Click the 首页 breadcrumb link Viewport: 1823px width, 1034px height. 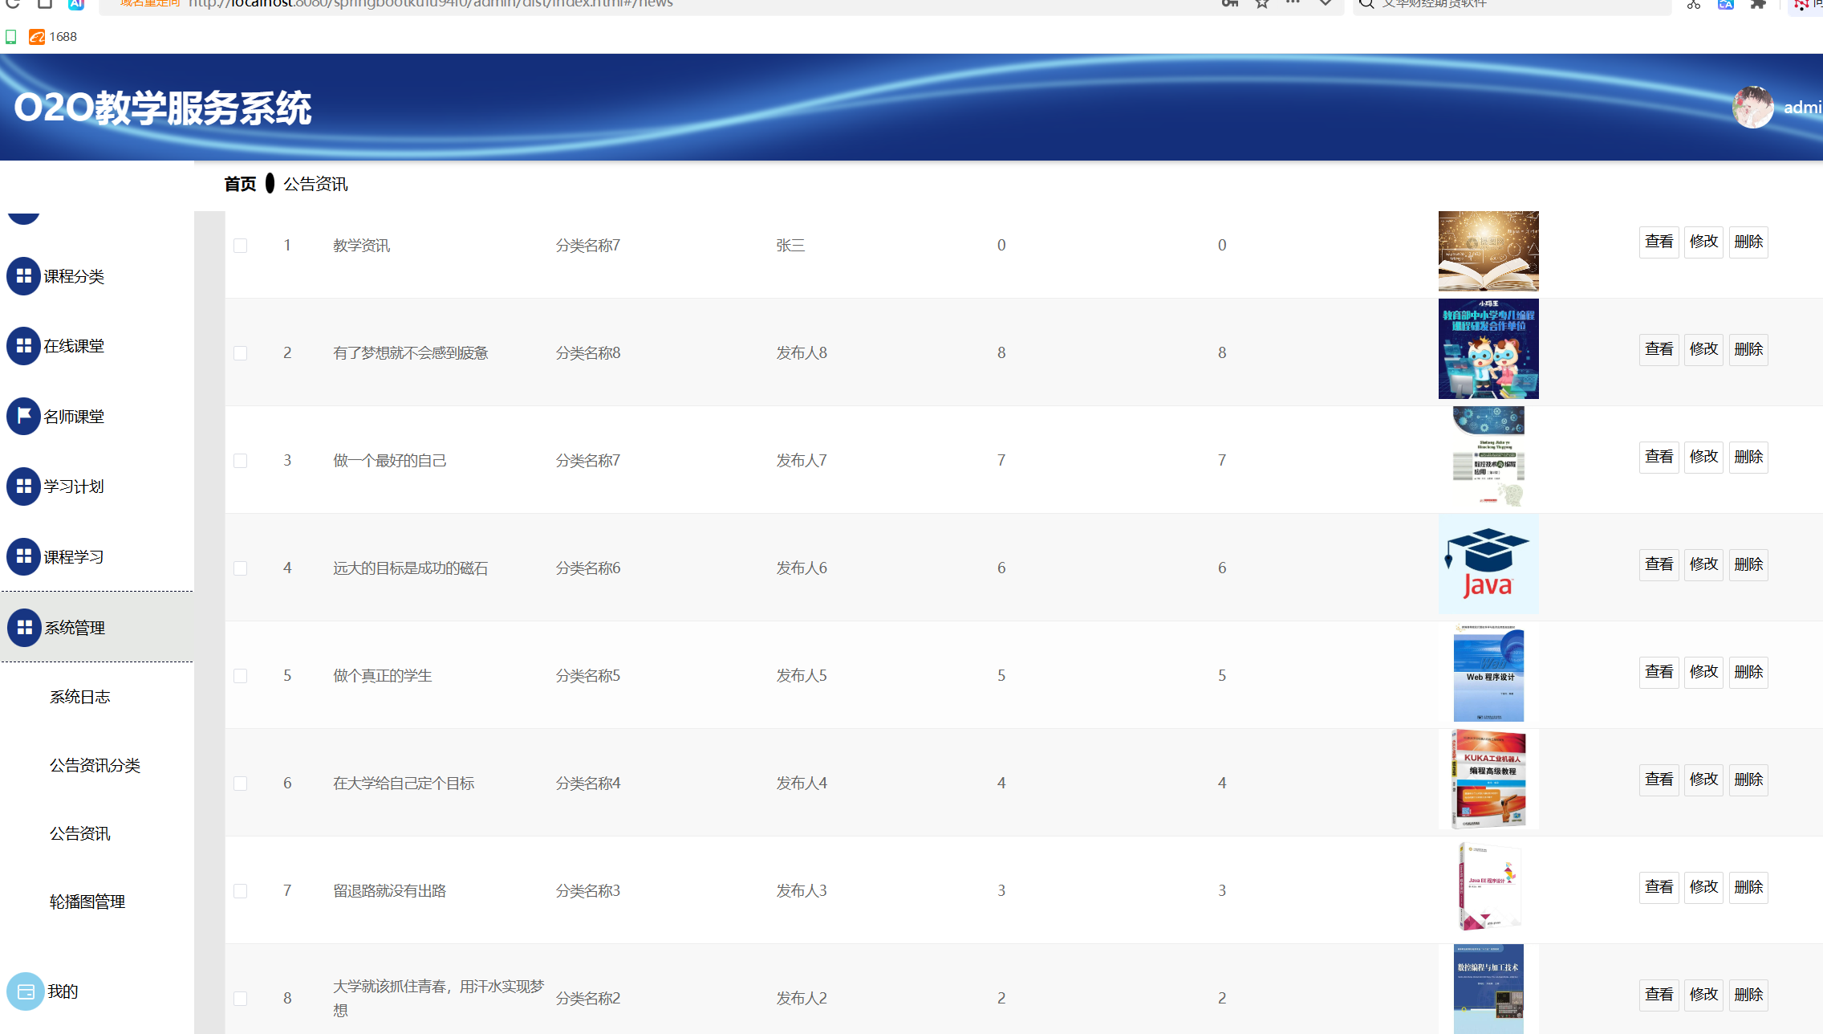click(240, 184)
